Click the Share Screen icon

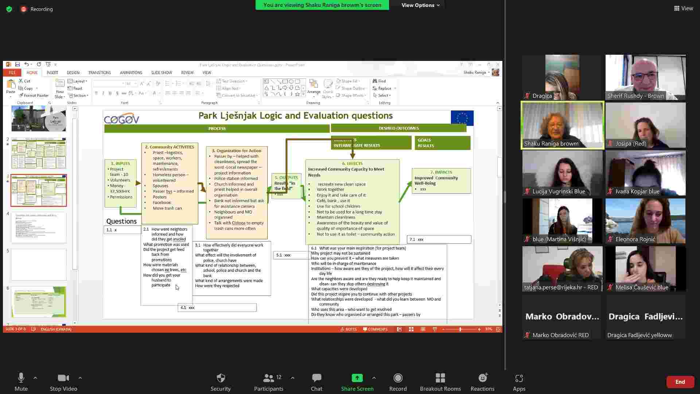tap(357, 378)
